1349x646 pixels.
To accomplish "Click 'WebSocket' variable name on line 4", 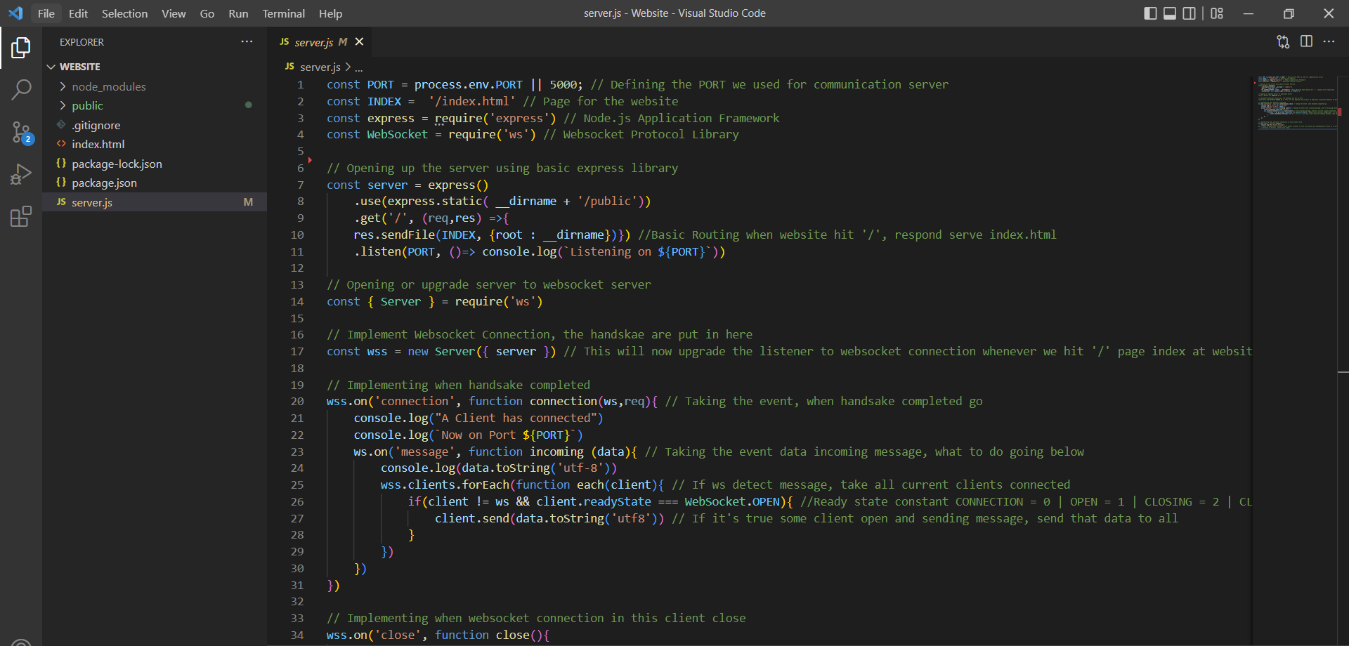I will coord(398,134).
